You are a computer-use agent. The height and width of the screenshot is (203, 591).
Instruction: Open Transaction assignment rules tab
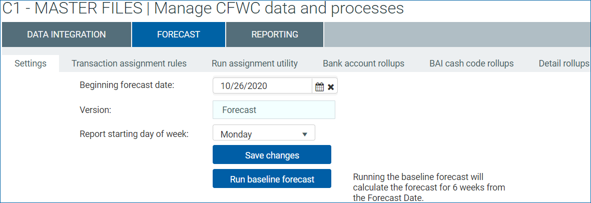(x=129, y=63)
